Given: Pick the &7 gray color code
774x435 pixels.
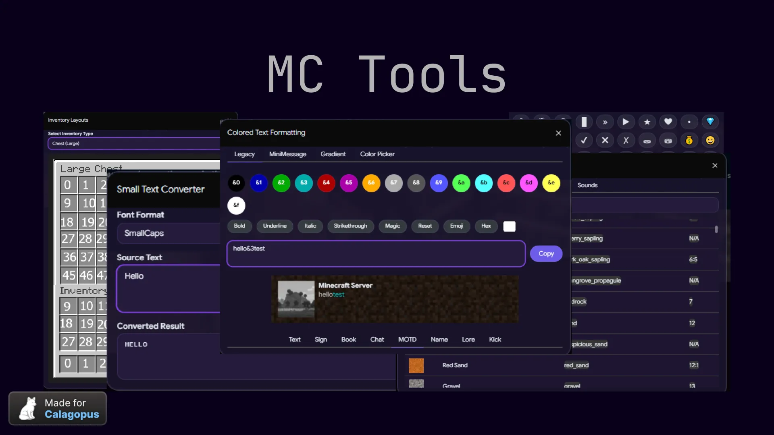Looking at the screenshot, I should (x=394, y=183).
